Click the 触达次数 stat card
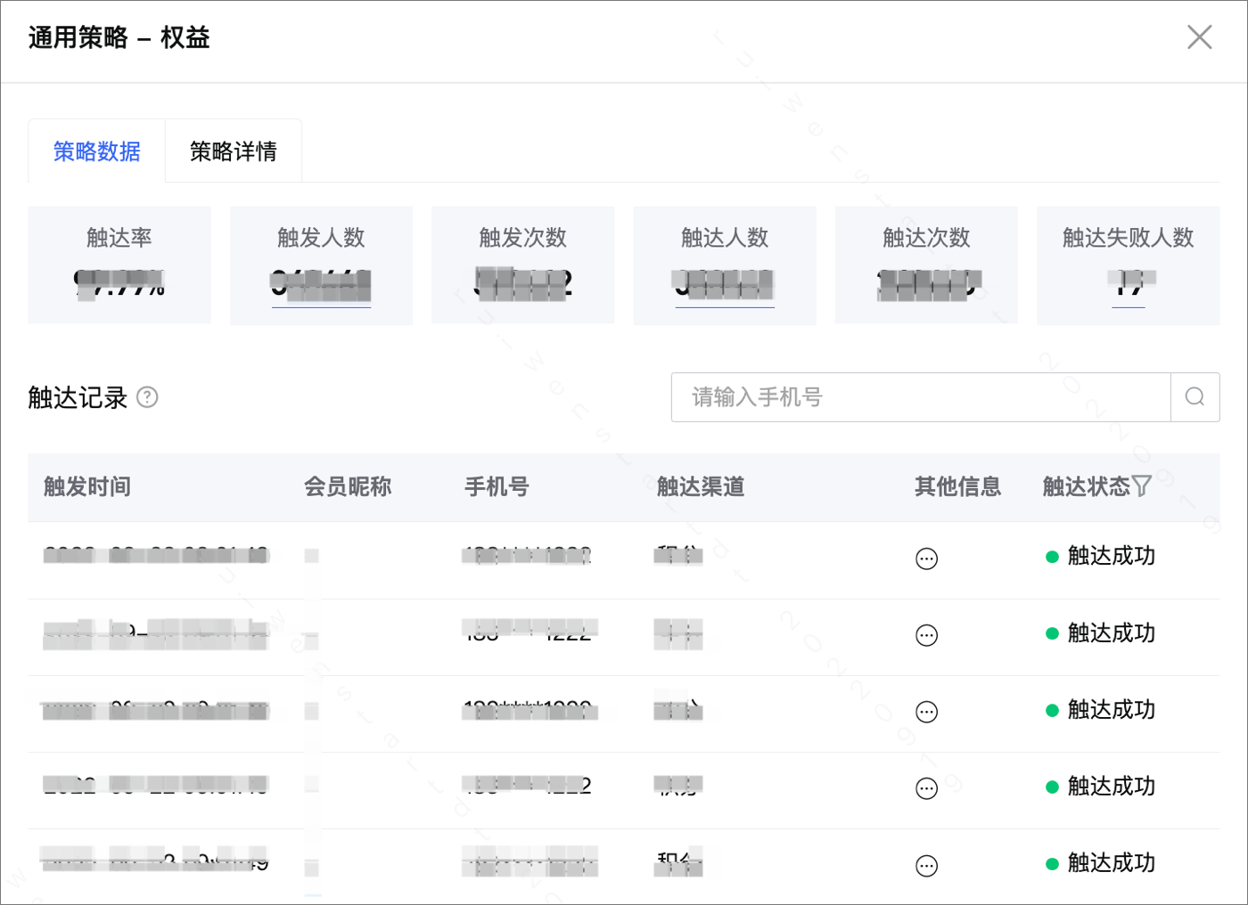 [x=926, y=265]
